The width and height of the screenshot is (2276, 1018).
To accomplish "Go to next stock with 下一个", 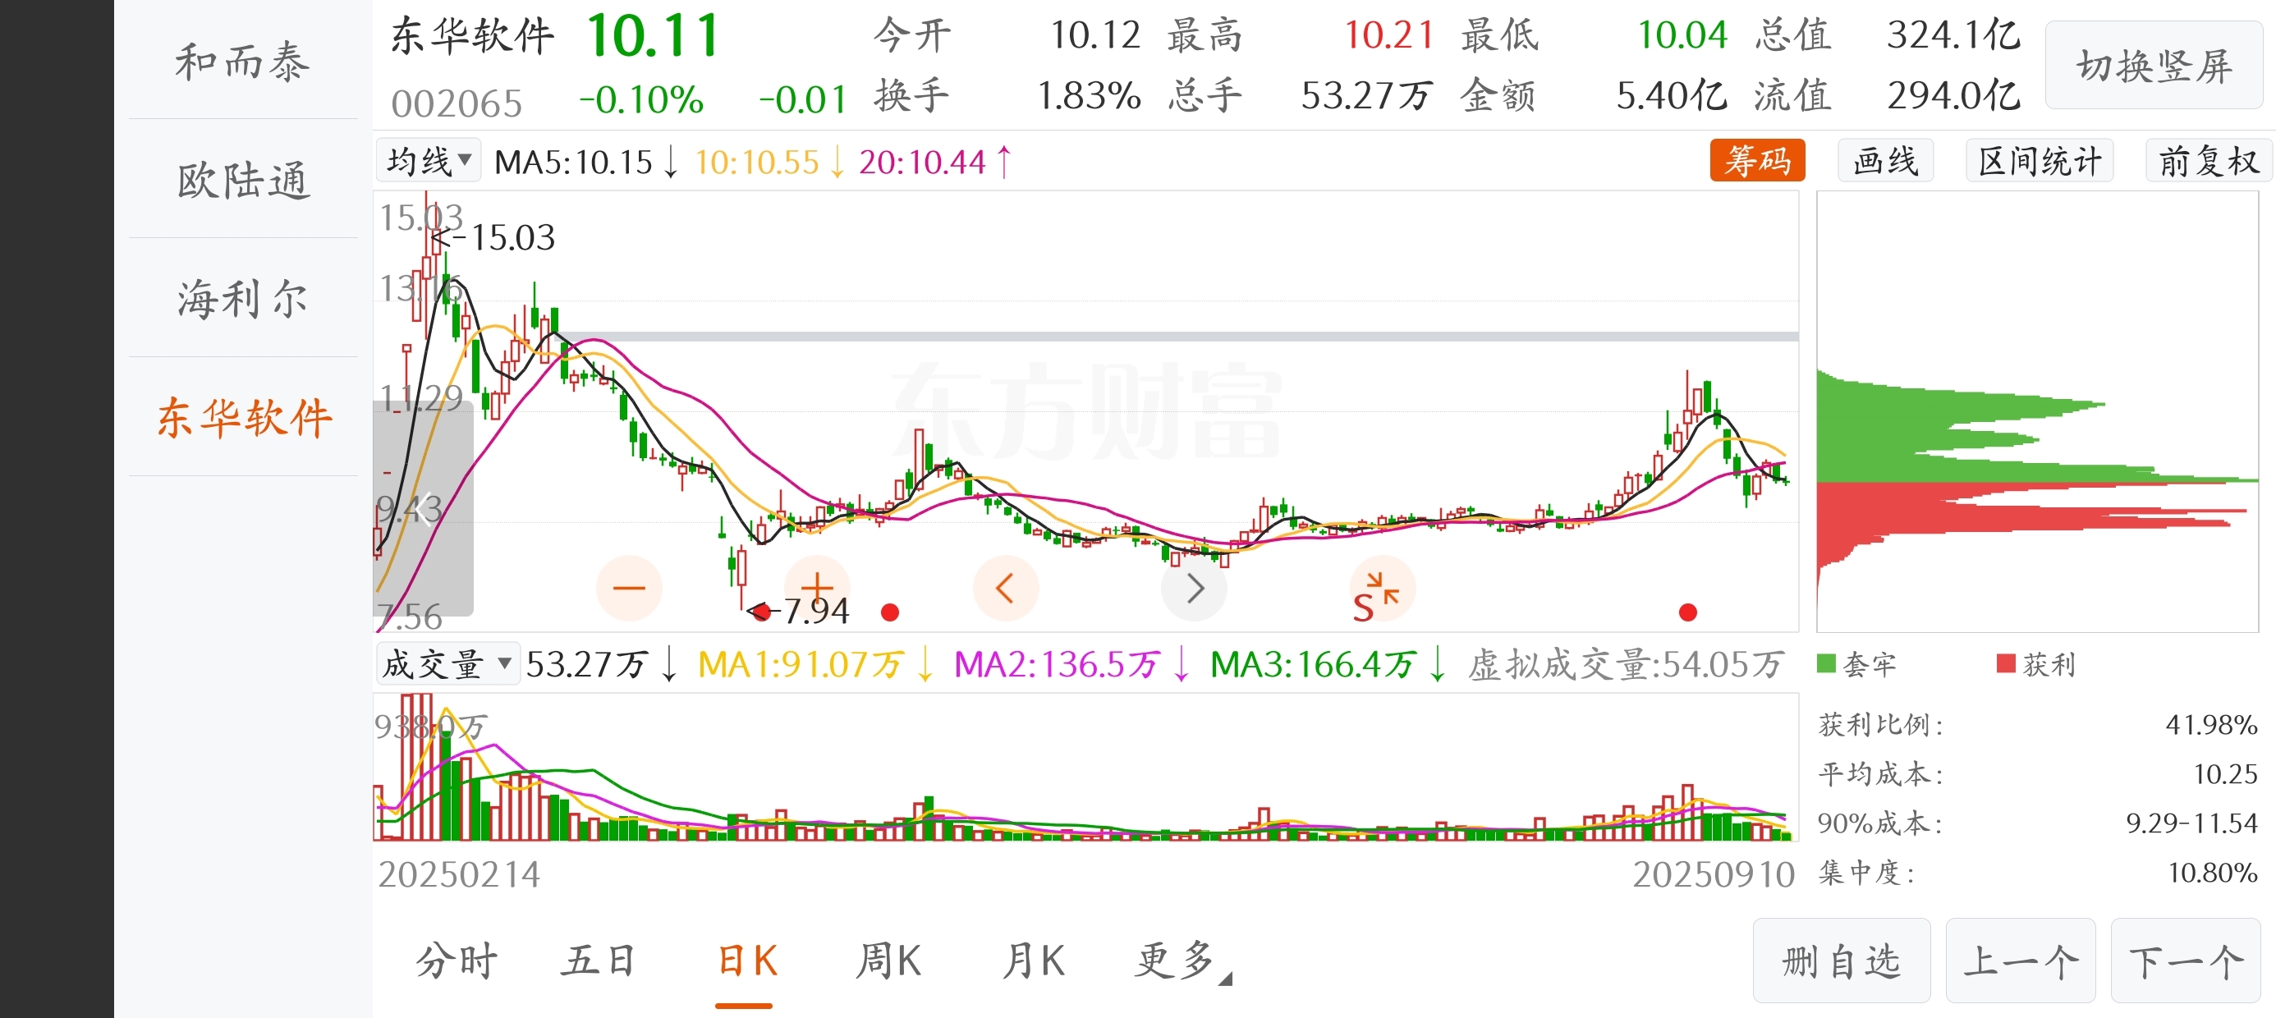I will (2186, 961).
